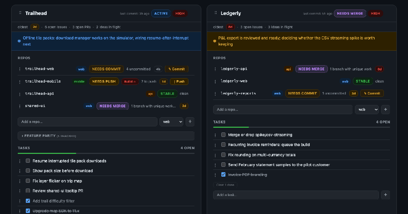Click Commit button for ledgerly-reports
The height and width of the screenshot is (214, 408).
click(372, 93)
